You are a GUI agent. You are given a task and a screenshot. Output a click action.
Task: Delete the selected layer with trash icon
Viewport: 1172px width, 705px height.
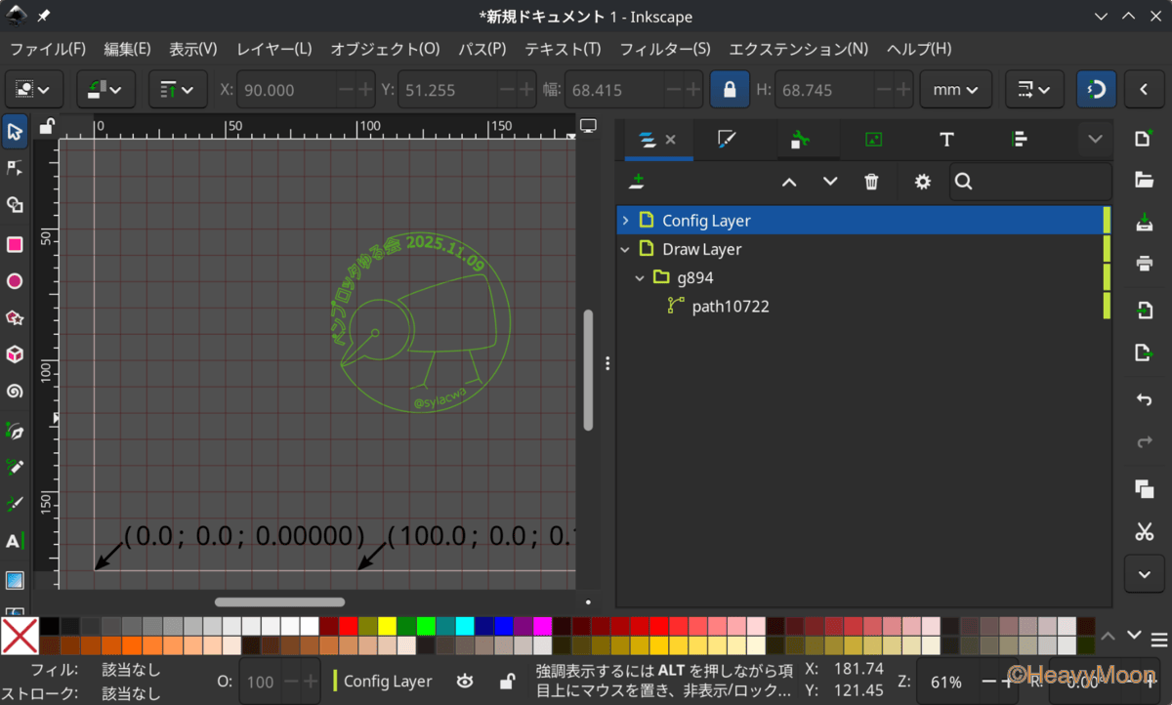tap(871, 182)
